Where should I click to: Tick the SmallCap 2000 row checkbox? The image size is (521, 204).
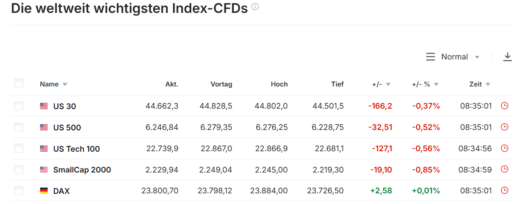coord(19,169)
